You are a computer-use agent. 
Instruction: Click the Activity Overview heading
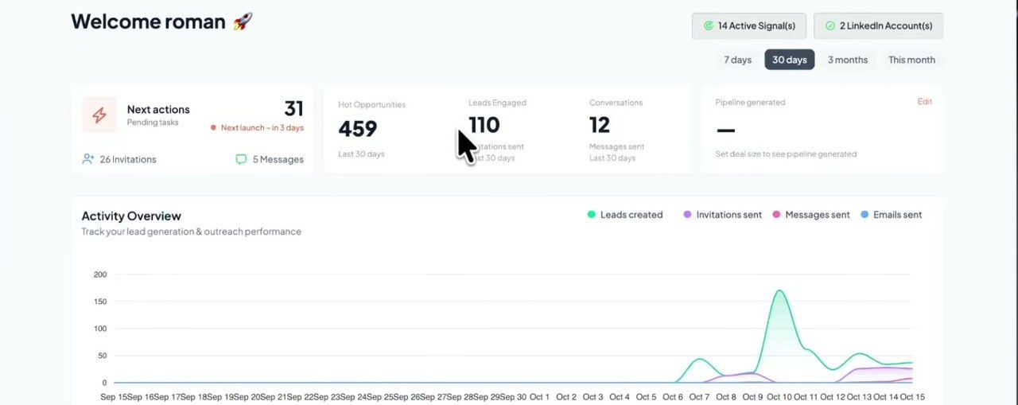coord(131,216)
